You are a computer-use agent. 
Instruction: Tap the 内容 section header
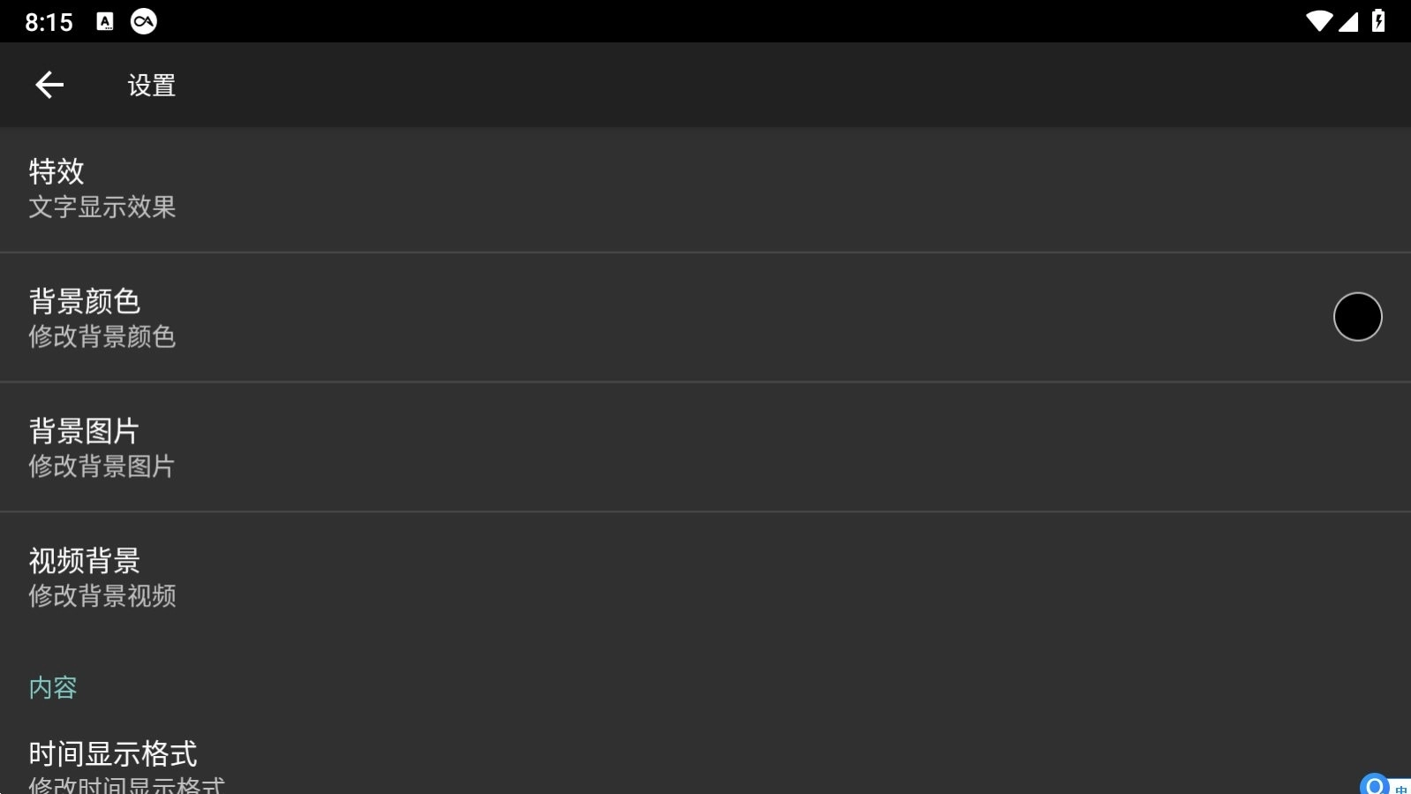(53, 688)
